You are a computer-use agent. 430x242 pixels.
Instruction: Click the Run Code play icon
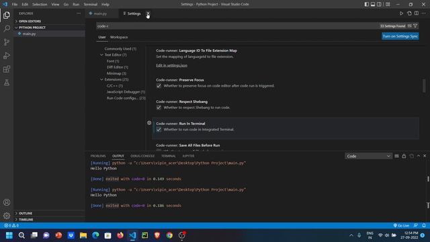tap(401, 13)
